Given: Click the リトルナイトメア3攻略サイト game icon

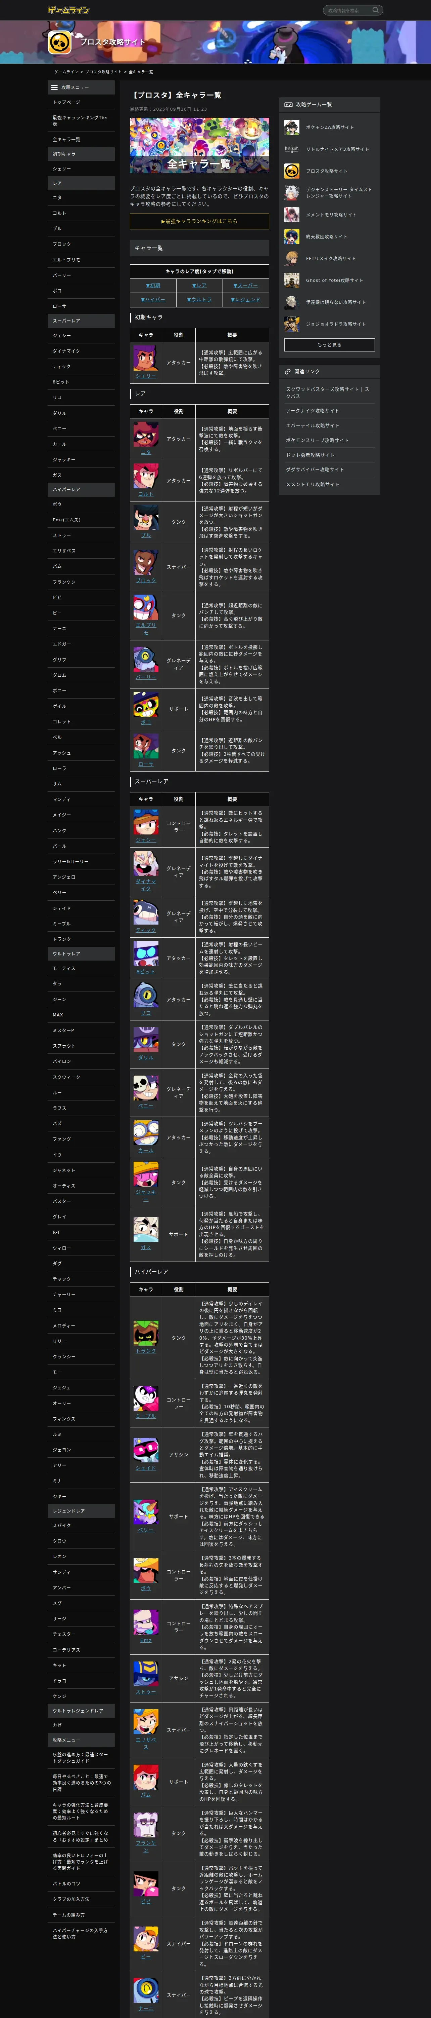Looking at the screenshot, I should pyautogui.click(x=292, y=149).
